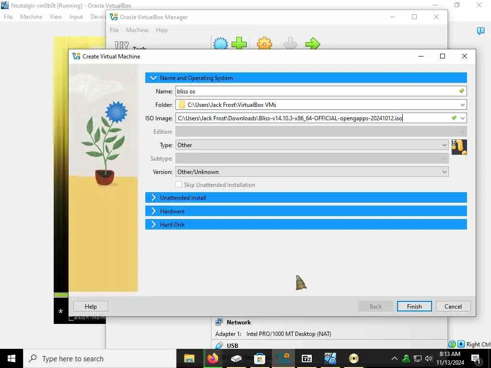Screen dimensions: 491x368
Task: Click the OS type image beside Type field
Action: (x=459, y=147)
